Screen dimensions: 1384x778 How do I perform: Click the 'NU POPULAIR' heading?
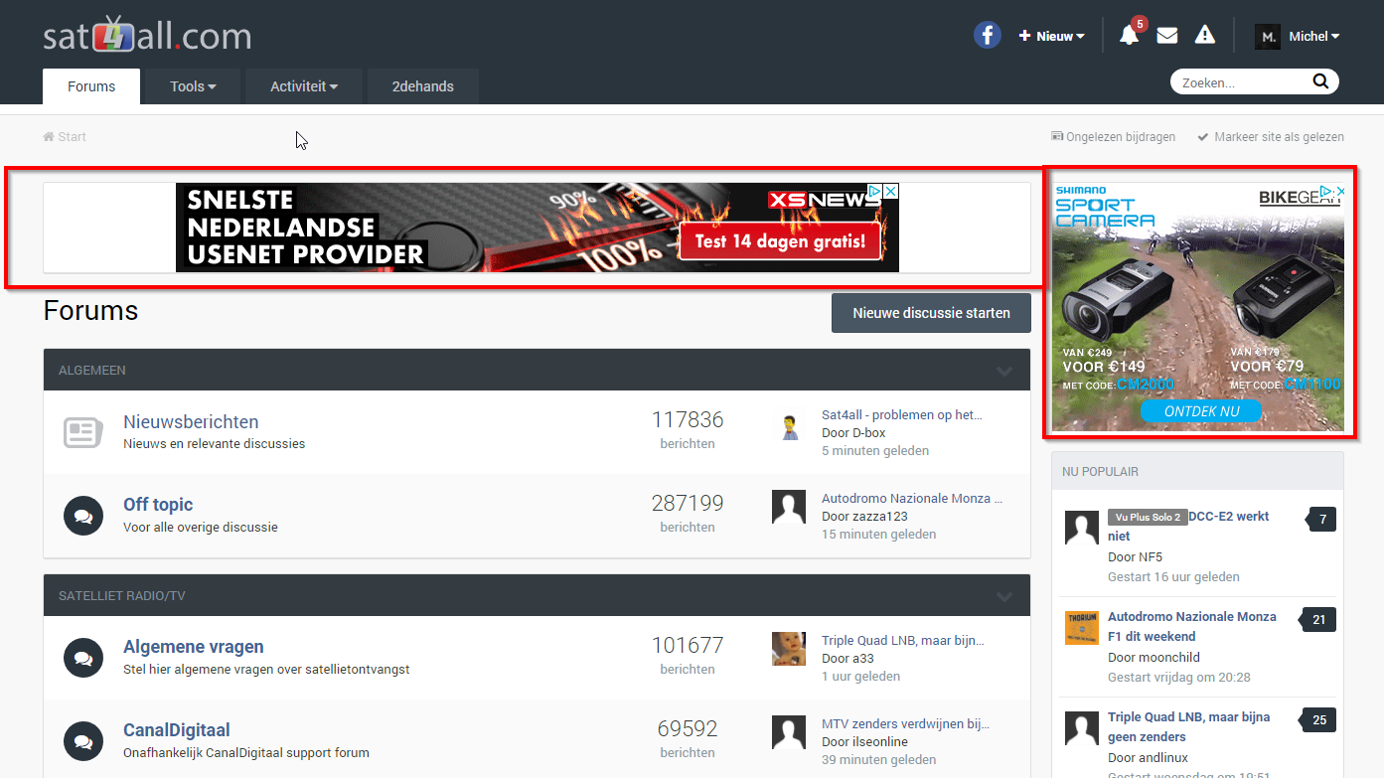[x=1100, y=471]
